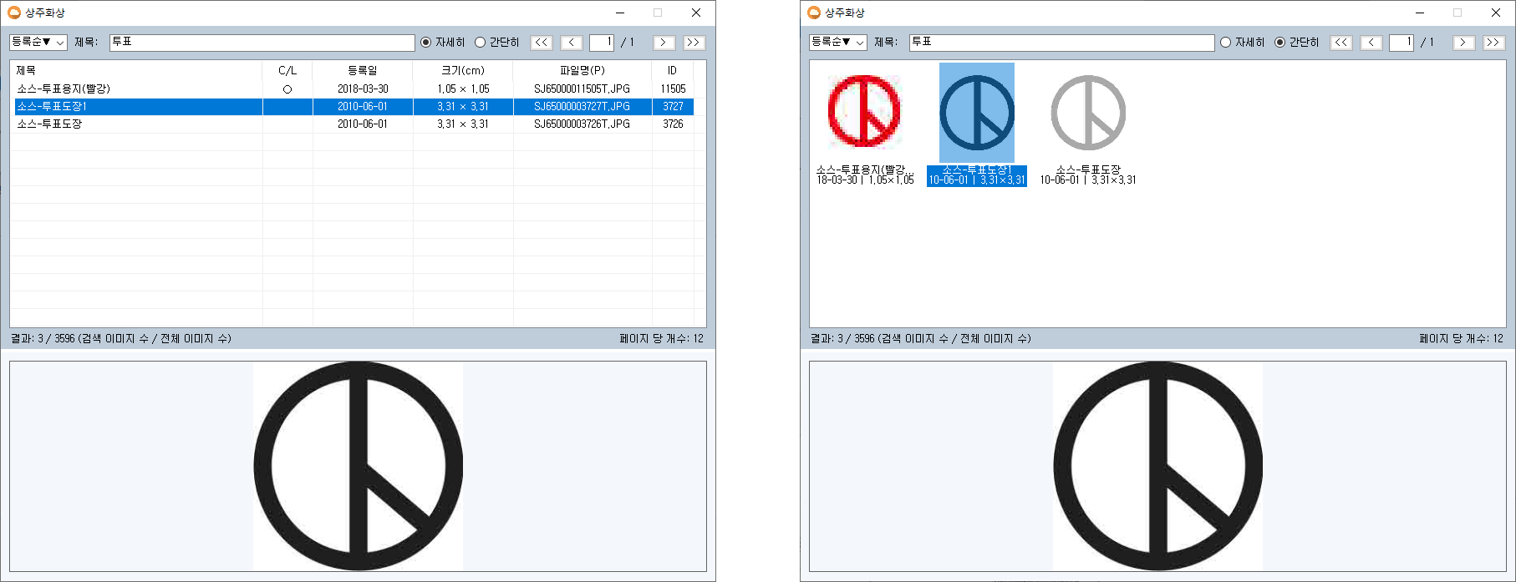Sort by ID column header
Screen dimensions: 1516x582
click(x=673, y=70)
